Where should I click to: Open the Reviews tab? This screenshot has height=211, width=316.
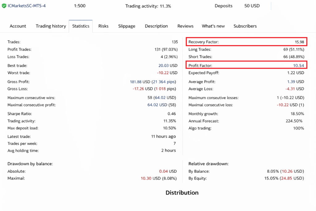point(185,26)
